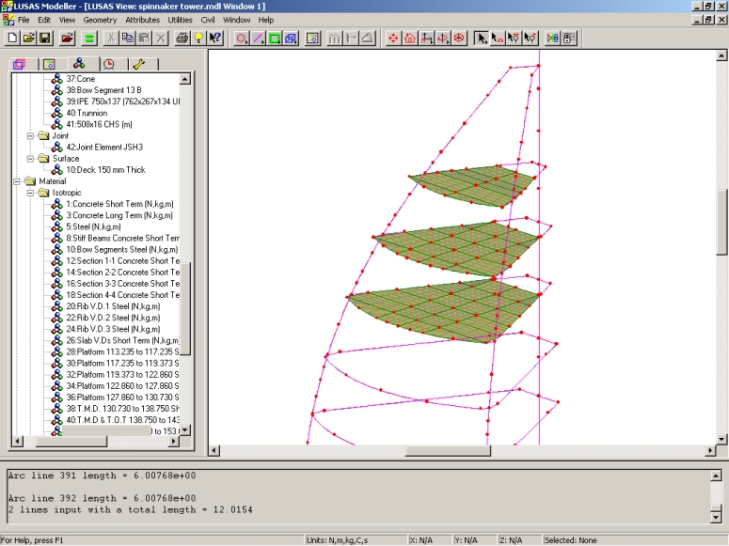Toggle the normal cursor selection mode

point(481,39)
